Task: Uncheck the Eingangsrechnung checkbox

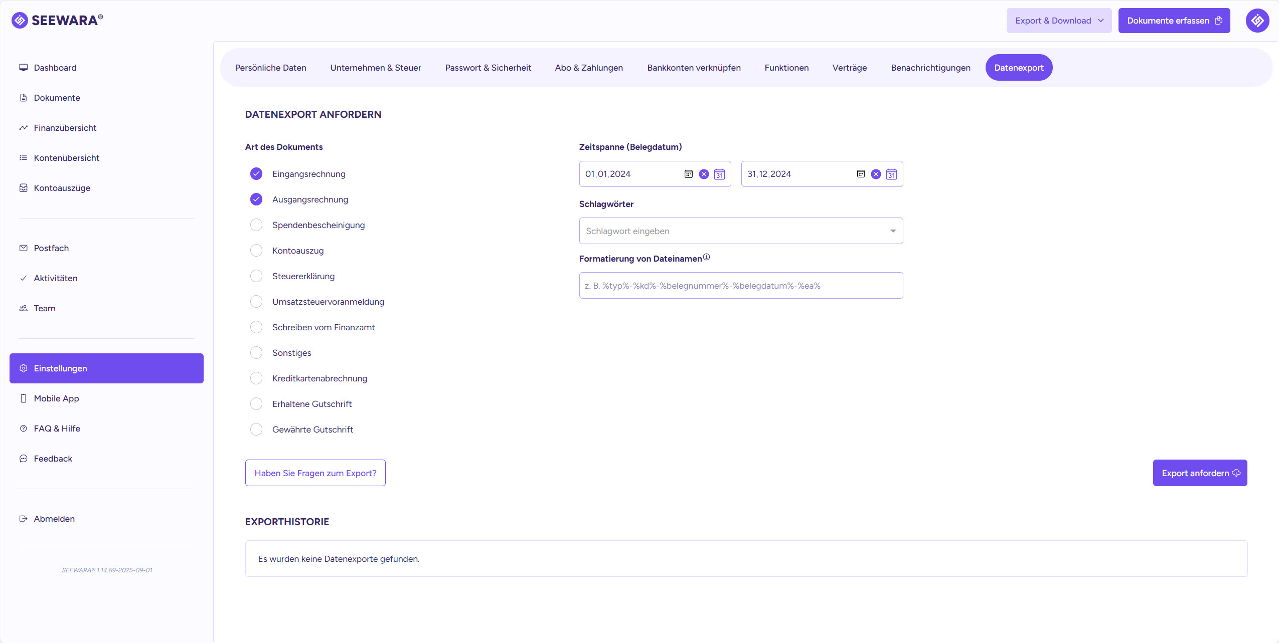Action: pos(256,174)
